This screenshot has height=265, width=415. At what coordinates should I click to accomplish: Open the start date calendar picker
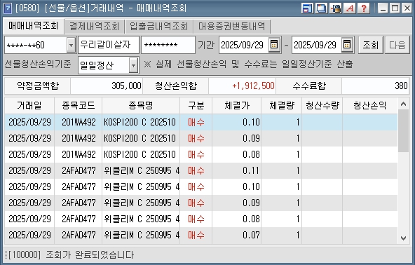click(x=274, y=45)
